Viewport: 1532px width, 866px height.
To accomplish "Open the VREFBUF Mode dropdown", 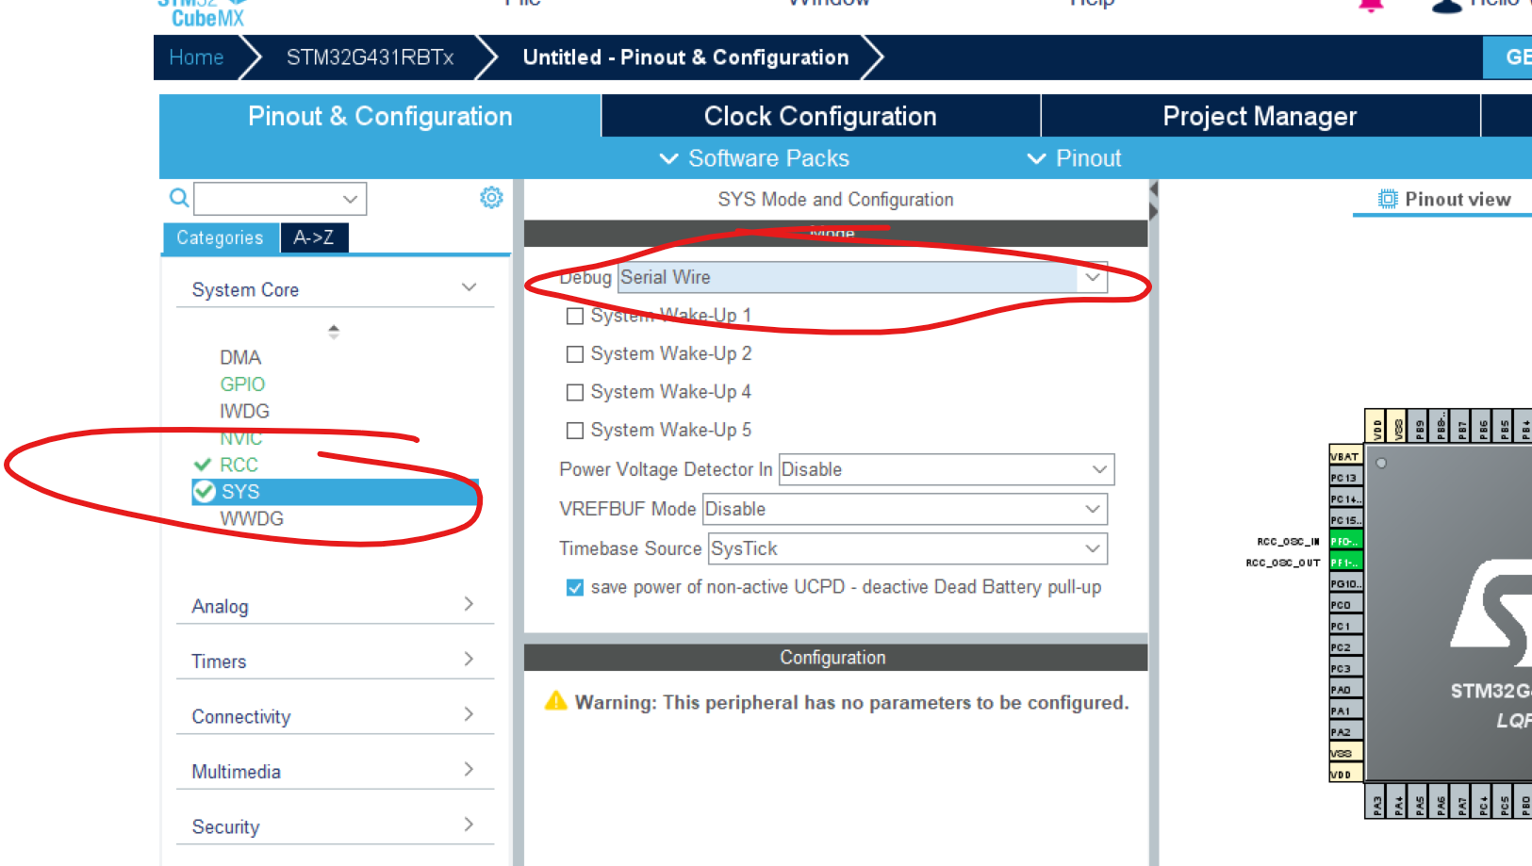I will click(905, 509).
